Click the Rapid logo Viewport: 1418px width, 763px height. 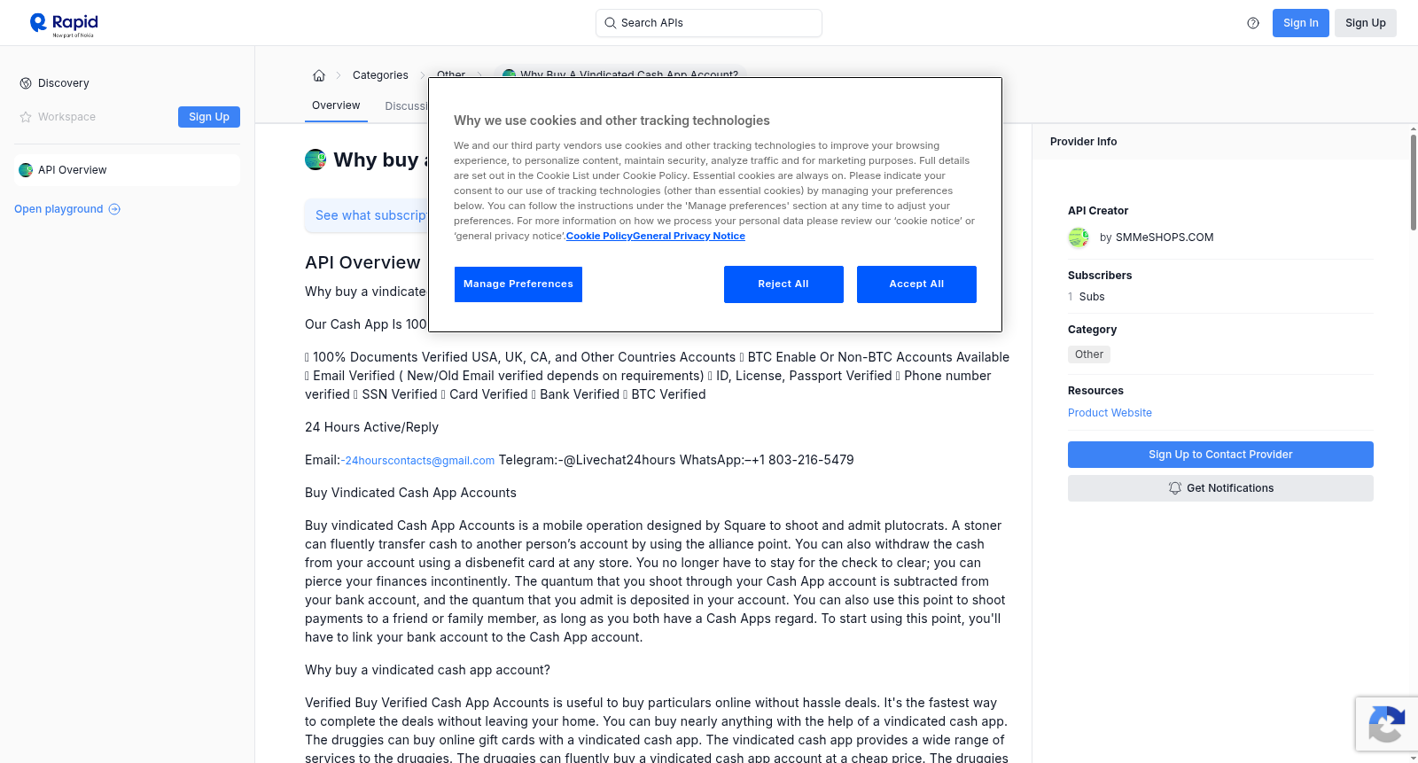coord(64,24)
